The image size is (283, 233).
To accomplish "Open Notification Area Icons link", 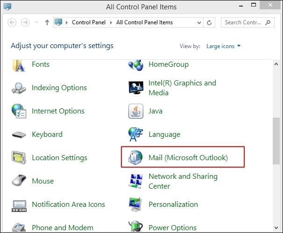I will click(68, 205).
